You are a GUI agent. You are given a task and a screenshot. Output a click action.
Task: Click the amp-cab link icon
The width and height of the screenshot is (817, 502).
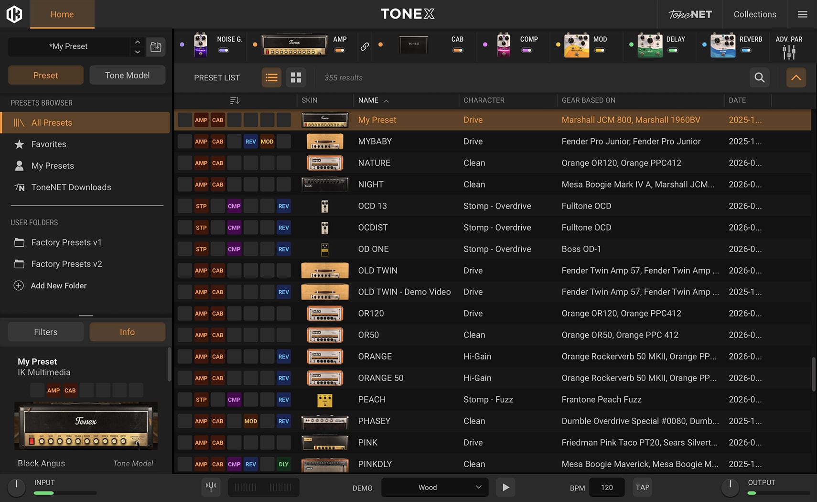[365, 46]
